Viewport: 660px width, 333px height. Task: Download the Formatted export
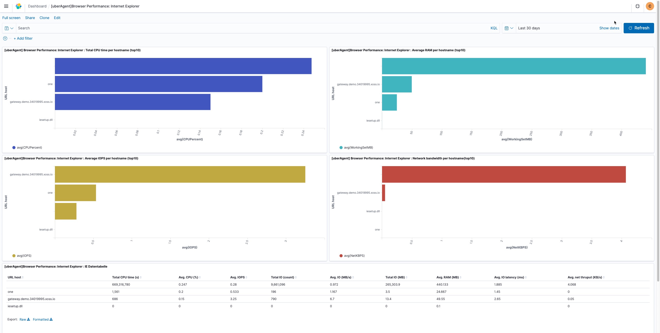pyautogui.click(x=43, y=319)
